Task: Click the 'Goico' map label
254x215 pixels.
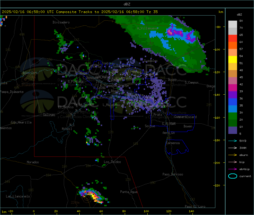Action: click(x=172, y=79)
